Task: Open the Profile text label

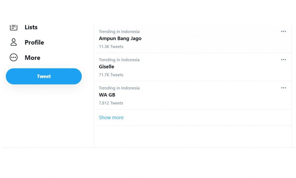Action: (34, 42)
